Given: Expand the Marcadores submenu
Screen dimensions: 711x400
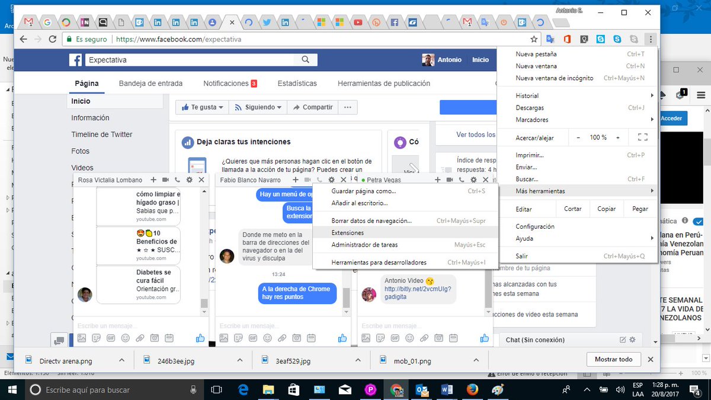Looking at the screenshot, I should point(578,120).
